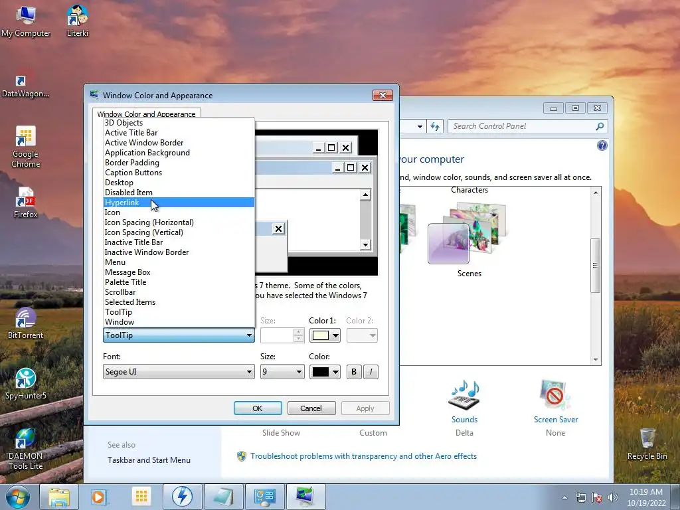Open Literki desktop shortcut
Viewport: 680px width, 510px height.
coord(78,21)
